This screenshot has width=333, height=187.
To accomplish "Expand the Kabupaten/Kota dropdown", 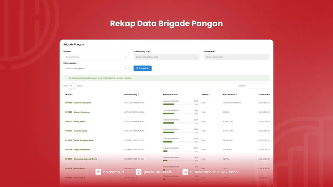I will pos(166,57).
